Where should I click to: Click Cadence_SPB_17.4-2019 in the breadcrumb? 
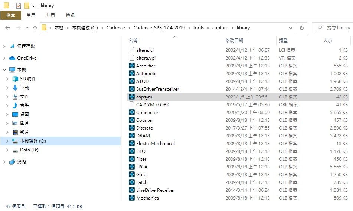coord(159,28)
